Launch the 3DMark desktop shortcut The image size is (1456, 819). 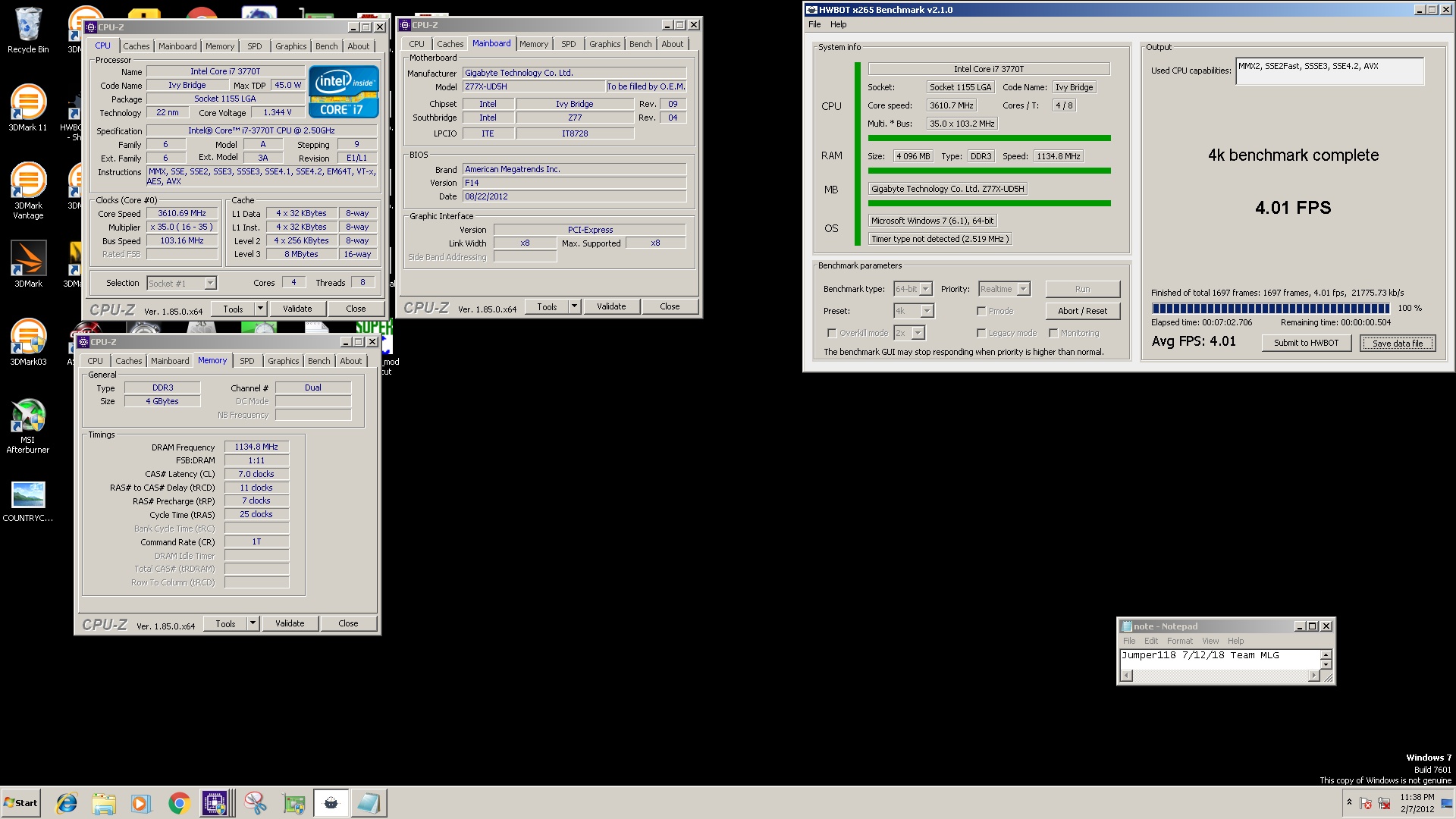click(x=28, y=264)
